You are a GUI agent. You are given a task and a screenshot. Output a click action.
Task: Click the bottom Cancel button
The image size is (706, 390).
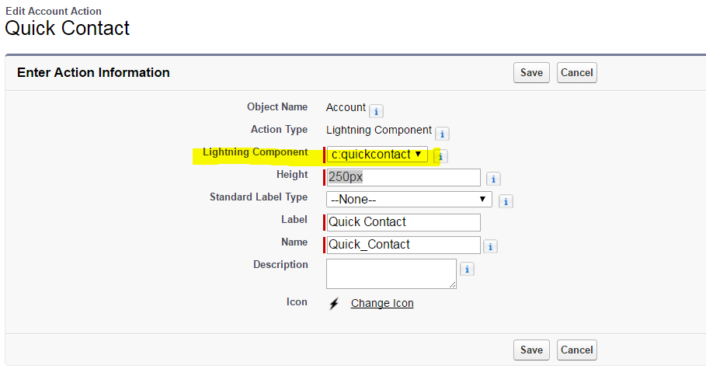point(576,350)
